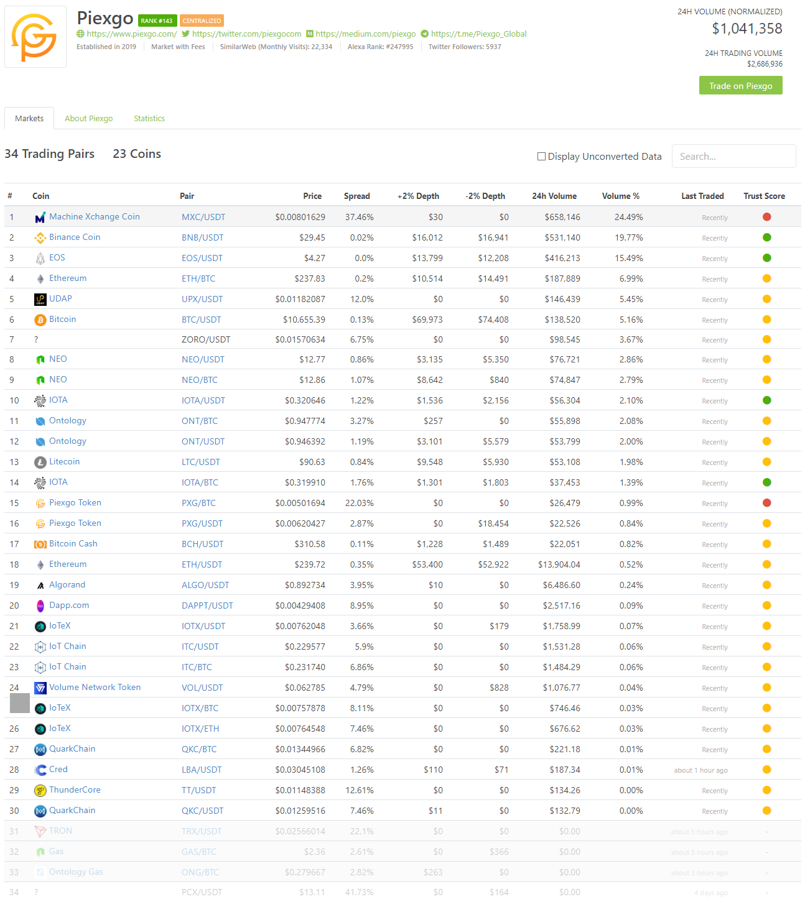805x907 pixels.
Task: Sort table by Price column header
Action: [312, 196]
